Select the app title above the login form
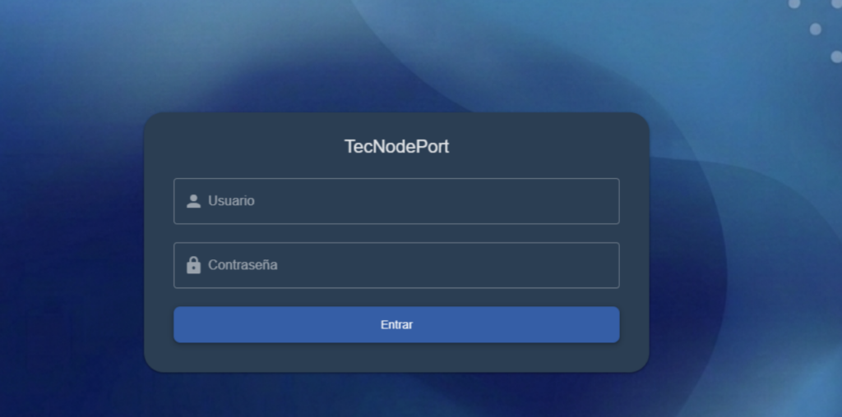Image resolution: width=842 pixels, height=417 pixels. [x=396, y=147]
